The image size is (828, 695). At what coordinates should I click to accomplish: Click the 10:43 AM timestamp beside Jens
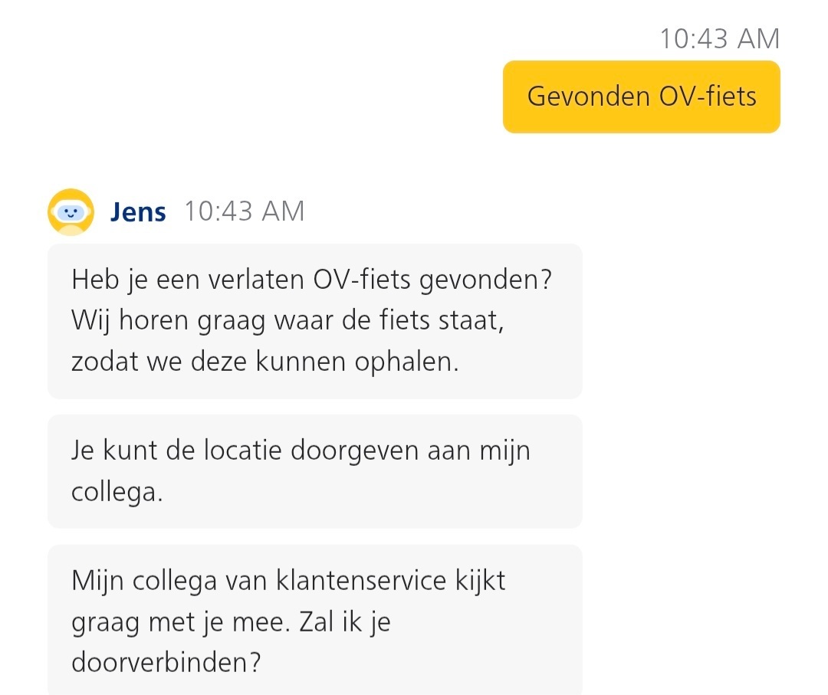pos(244,211)
